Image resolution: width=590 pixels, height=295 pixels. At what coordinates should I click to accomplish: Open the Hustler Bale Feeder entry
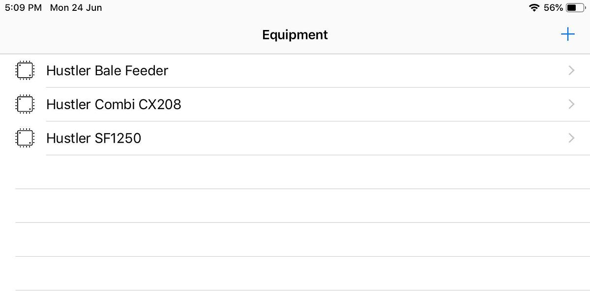197,70
